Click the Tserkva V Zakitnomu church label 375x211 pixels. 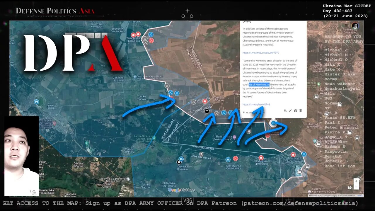[113, 180]
